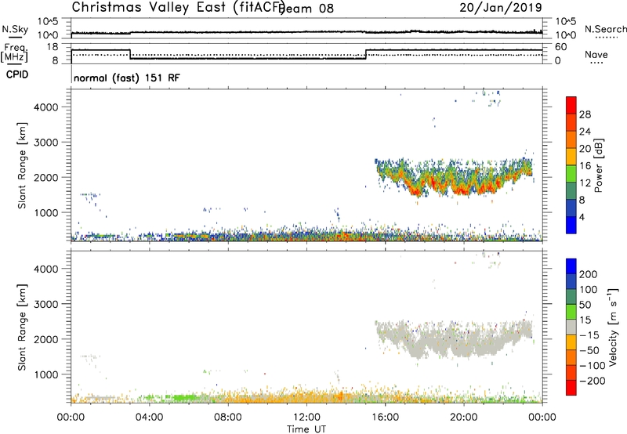
Task: Click the "04:00" time axis label
Action: pos(149,417)
